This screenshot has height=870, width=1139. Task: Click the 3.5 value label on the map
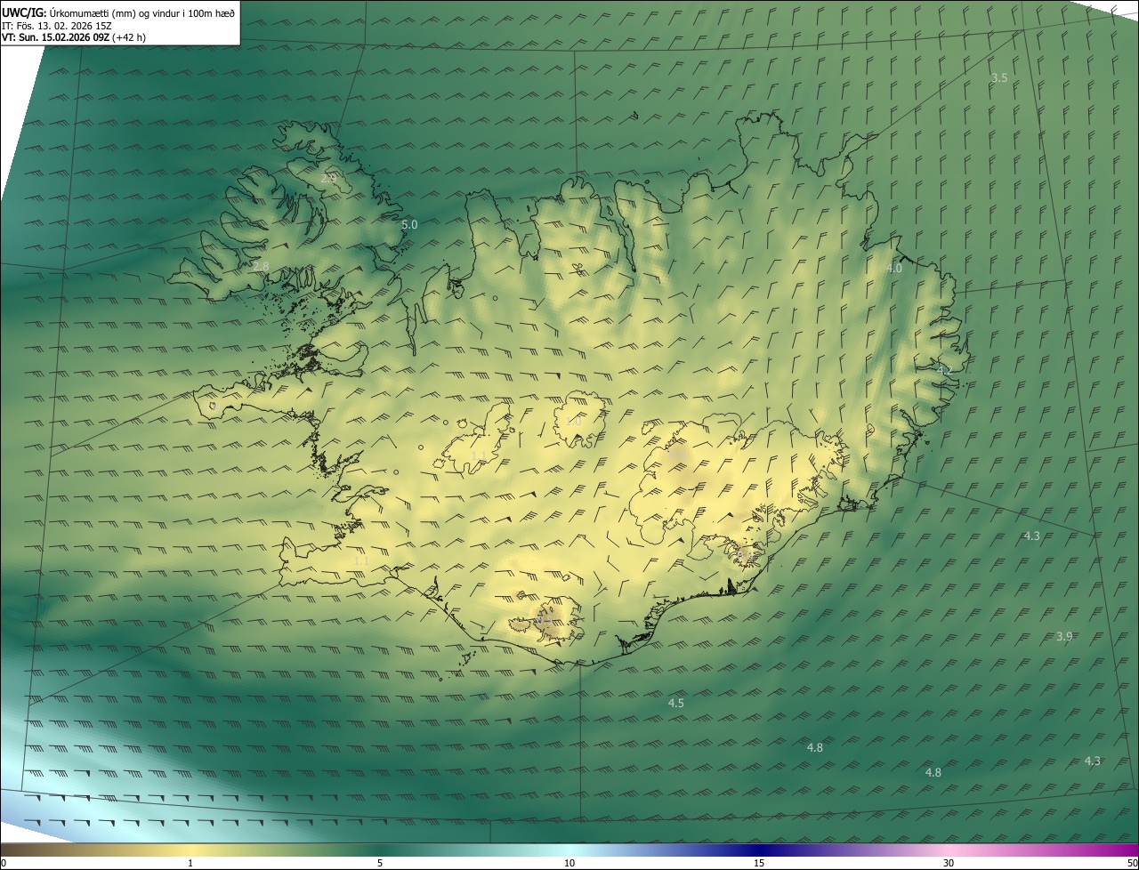tap(999, 78)
